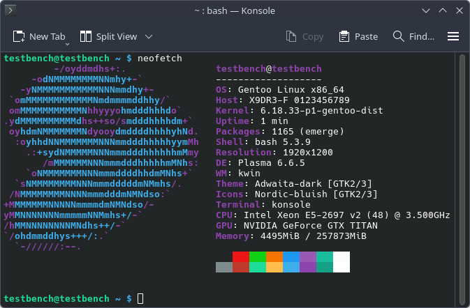Image resolution: width=470 pixels, height=308 pixels.
Task: Expand the Split View dropdown chevron
Action: pos(149,36)
